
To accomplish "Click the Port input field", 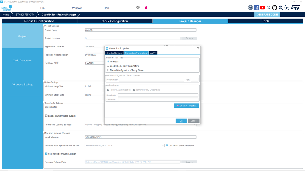I will pyautogui.click(x=195, y=80).
